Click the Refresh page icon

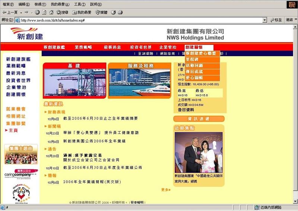click(x=44, y=12)
